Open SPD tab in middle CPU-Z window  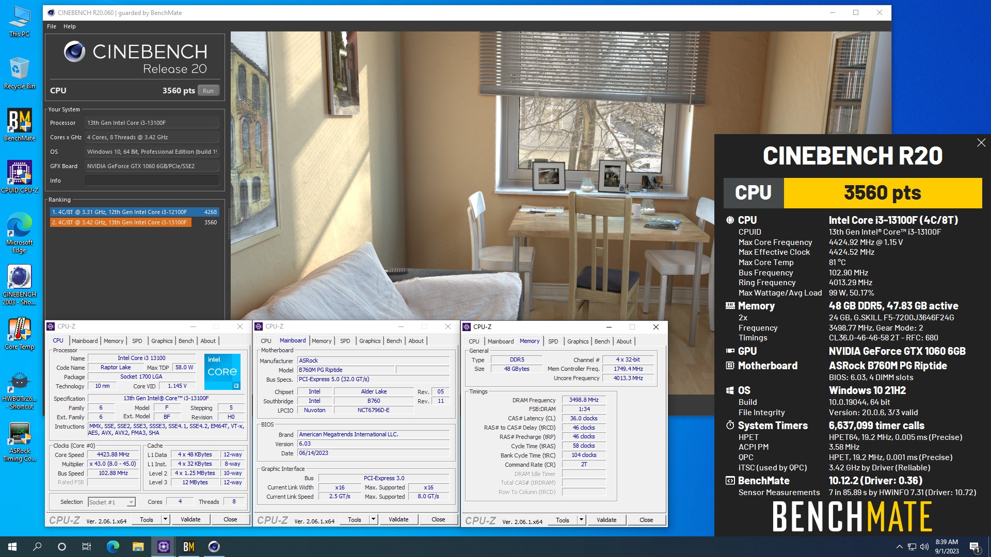point(345,341)
